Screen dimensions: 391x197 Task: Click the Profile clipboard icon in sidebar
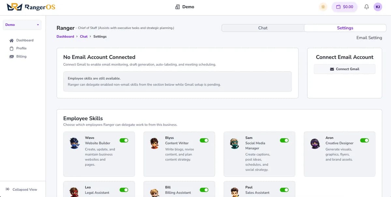[12, 48]
